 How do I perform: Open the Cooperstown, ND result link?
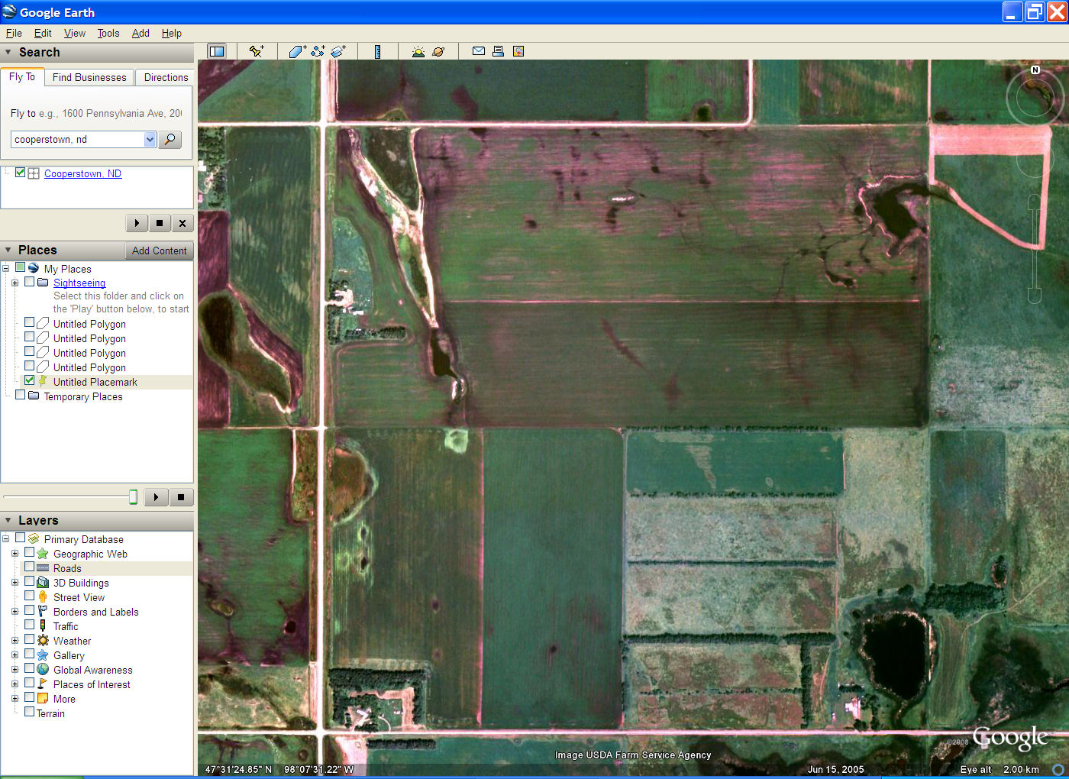click(82, 173)
